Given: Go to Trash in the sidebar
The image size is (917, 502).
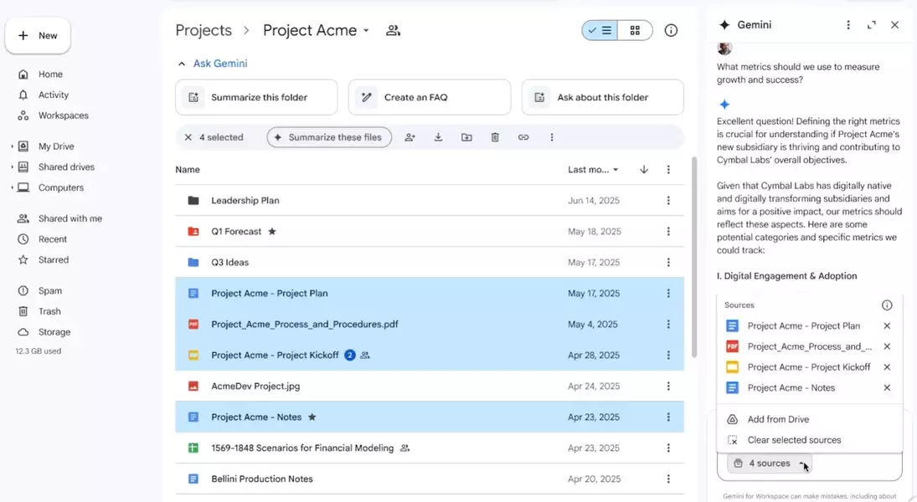Looking at the screenshot, I should tap(49, 311).
